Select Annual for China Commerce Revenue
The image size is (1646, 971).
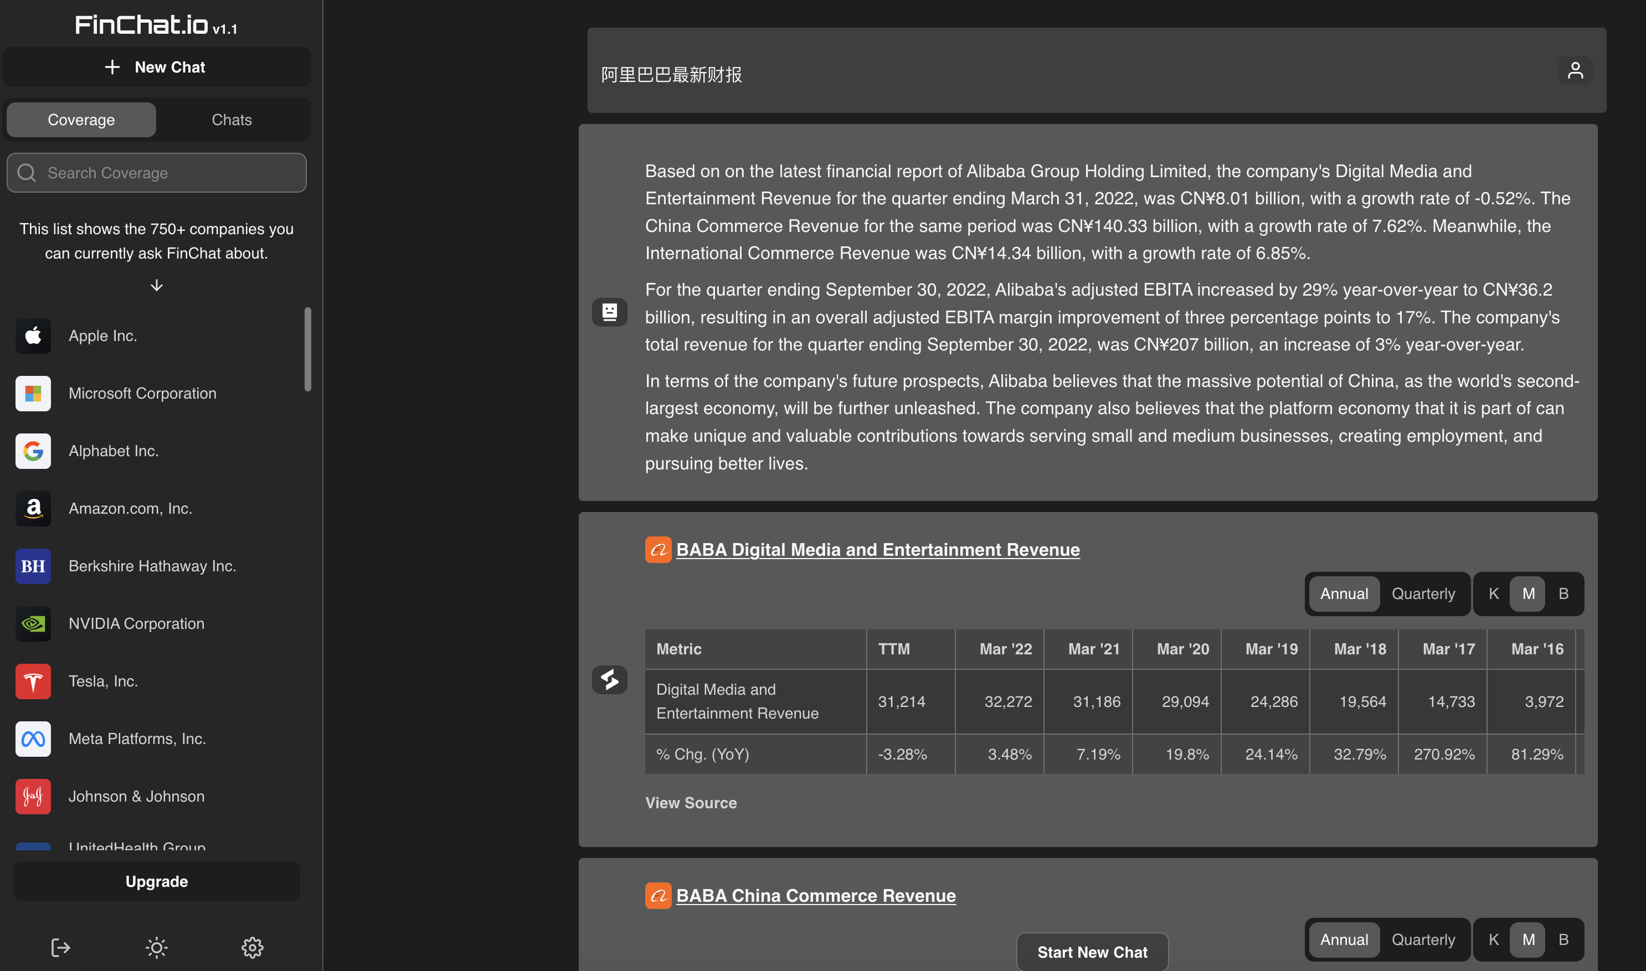[1344, 939]
